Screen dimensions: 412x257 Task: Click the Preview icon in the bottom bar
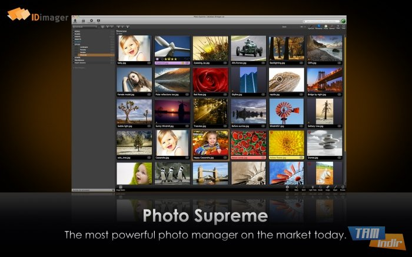pos(343,188)
